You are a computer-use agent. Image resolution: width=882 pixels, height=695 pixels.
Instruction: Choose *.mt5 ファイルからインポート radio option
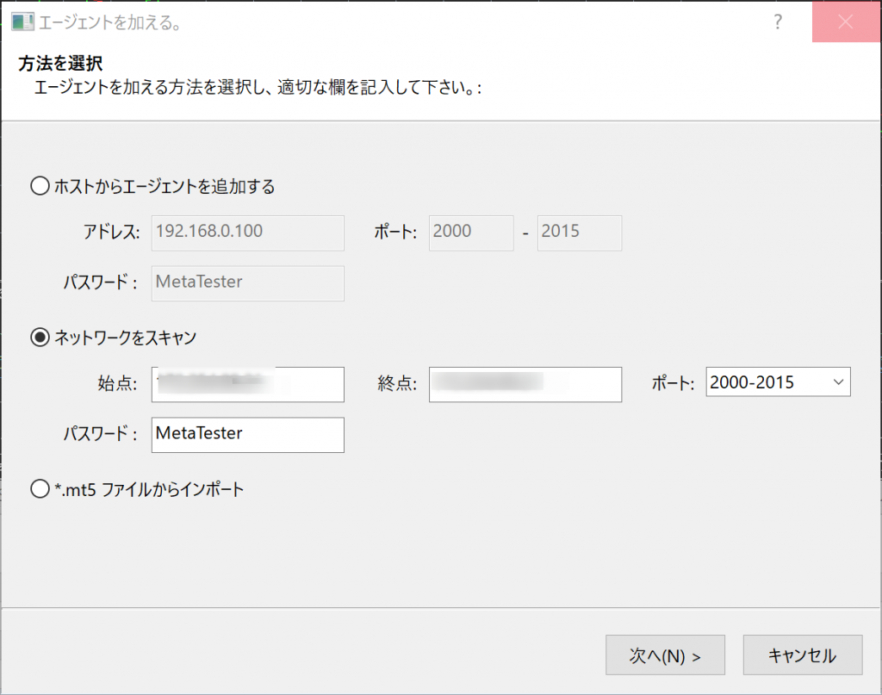[x=40, y=489]
